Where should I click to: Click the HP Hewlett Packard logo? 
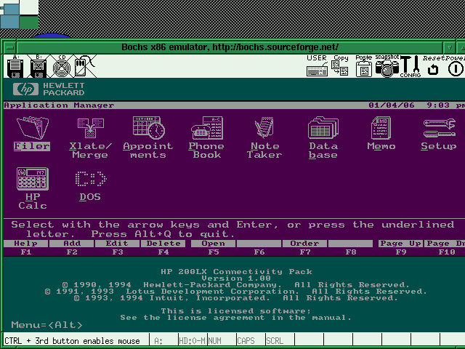pyautogui.click(x=49, y=89)
